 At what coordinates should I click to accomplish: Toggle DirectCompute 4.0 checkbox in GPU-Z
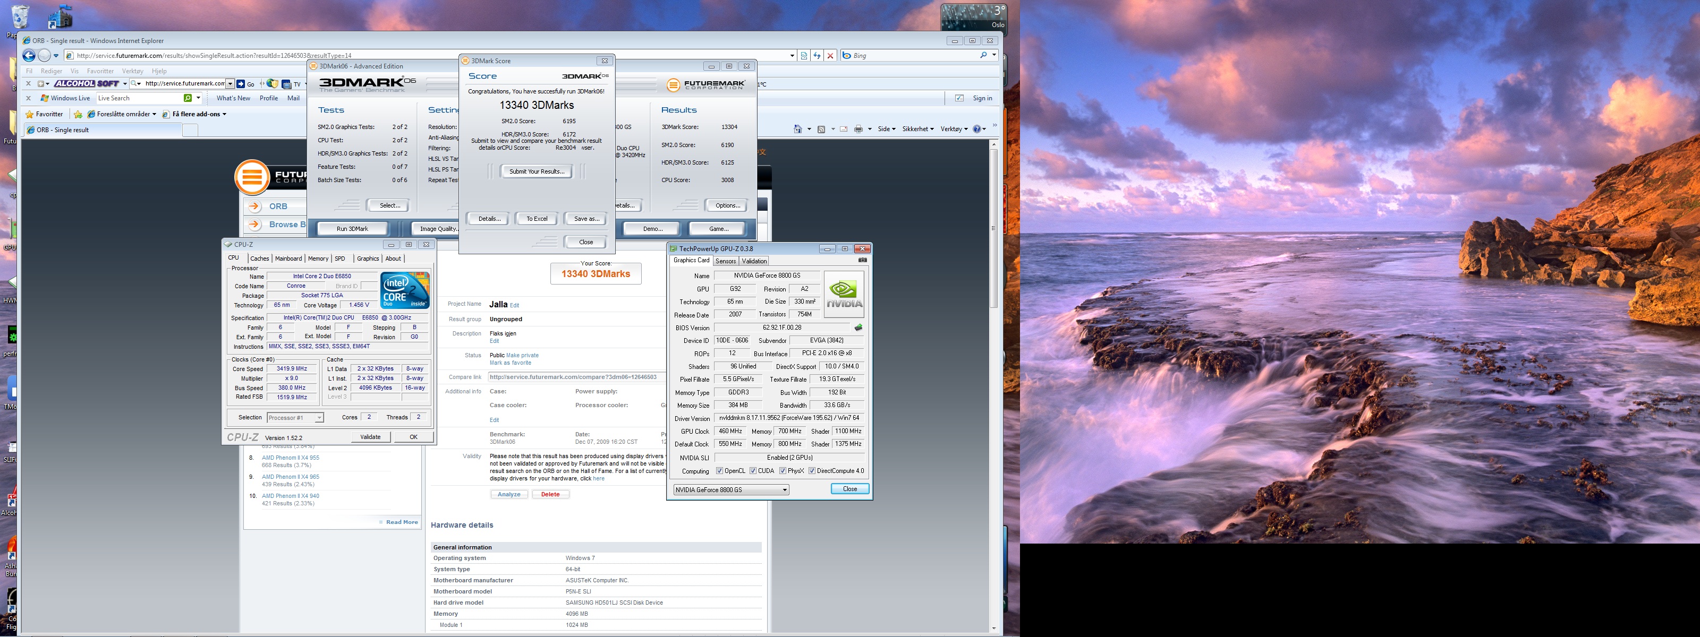pos(812,471)
